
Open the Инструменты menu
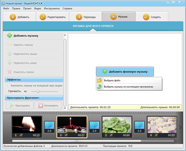click(x=52, y=8)
